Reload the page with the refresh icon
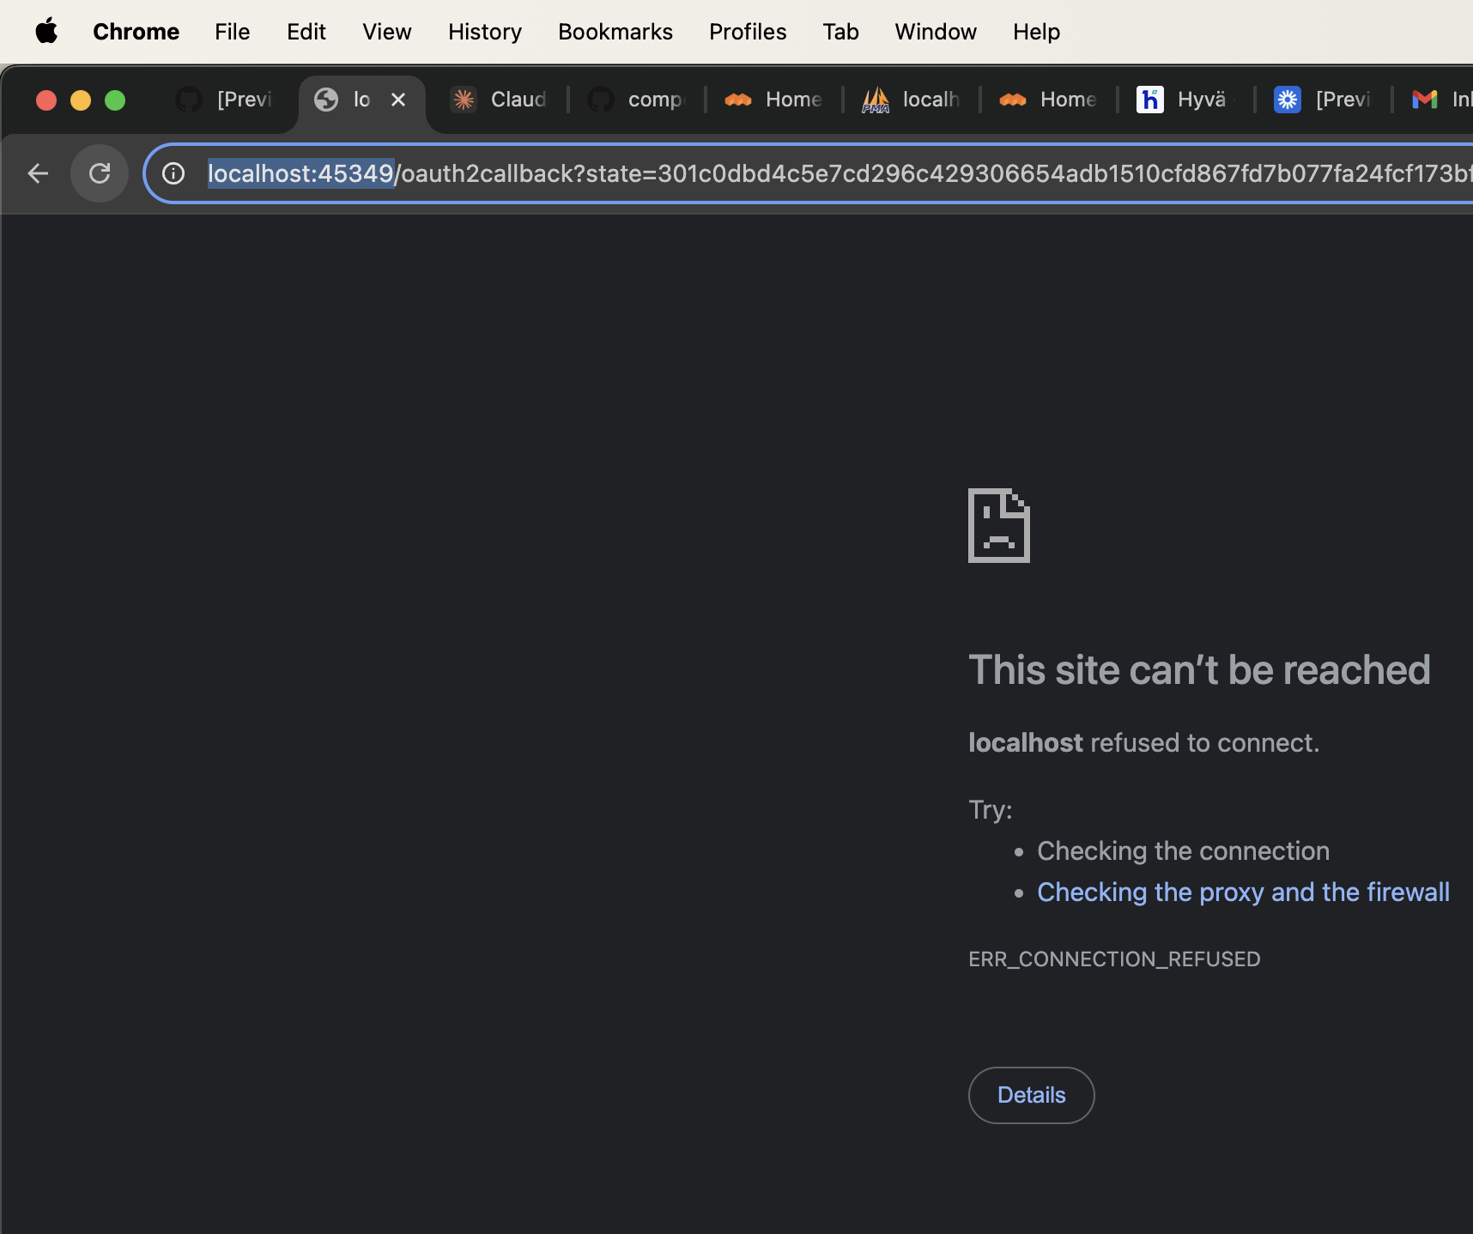Image resolution: width=1473 pixels, height=1234 pixels. pos(100,173)
